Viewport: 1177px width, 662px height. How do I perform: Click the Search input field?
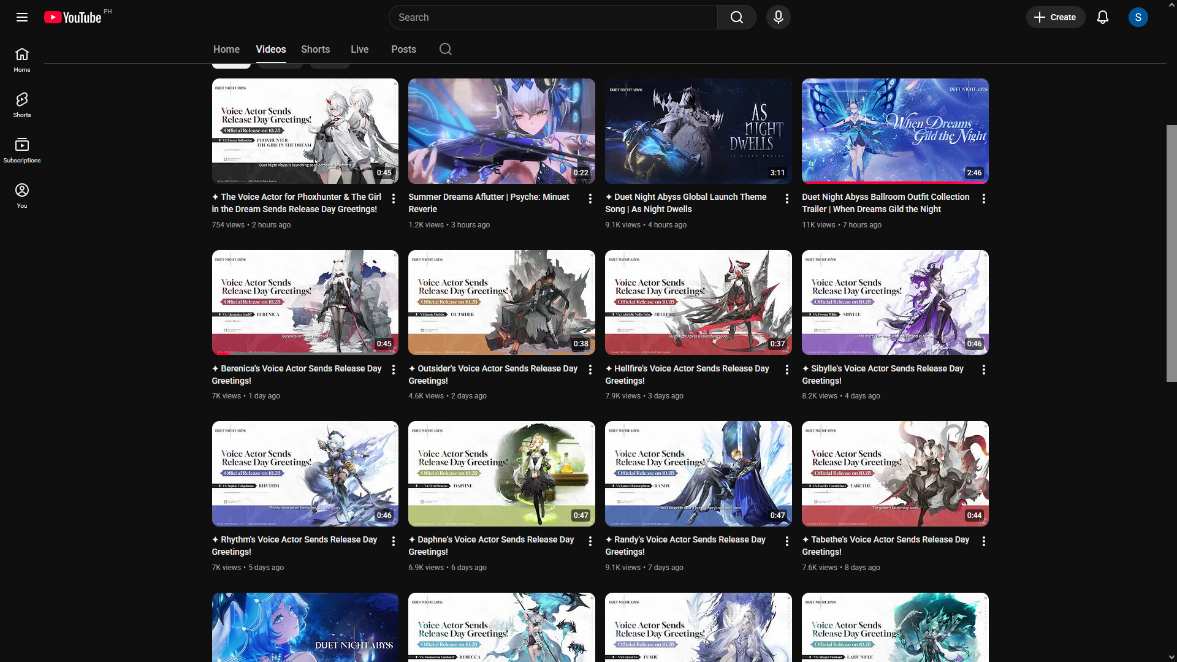[x=552, y=17]
